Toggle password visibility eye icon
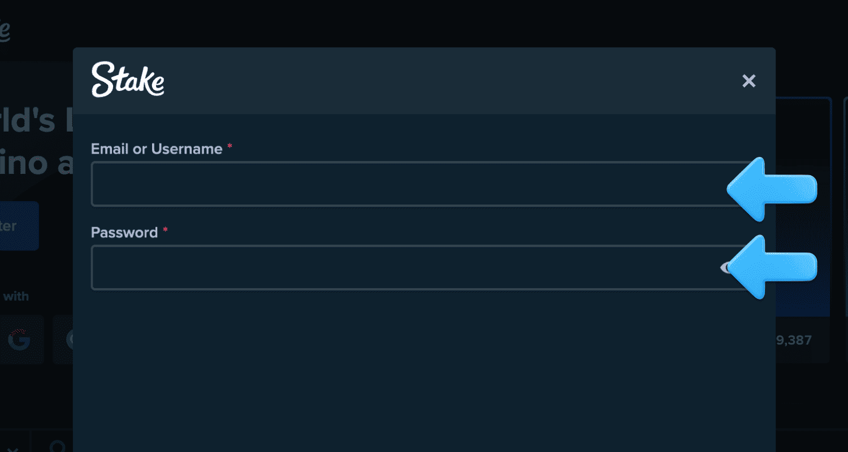The width and height of the screenshot is (848, 452). click(724, 268)
